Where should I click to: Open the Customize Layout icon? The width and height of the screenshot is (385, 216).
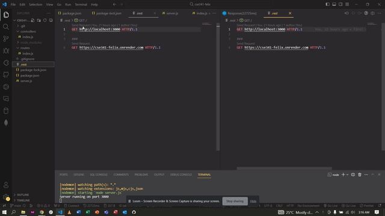click(347, 4)
